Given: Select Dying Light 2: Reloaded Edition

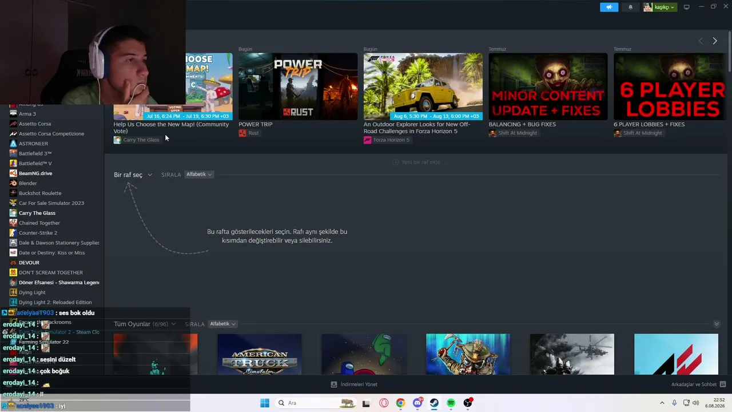Looking at the screenshot, I should pyautogui.click(x=55, y=302).
